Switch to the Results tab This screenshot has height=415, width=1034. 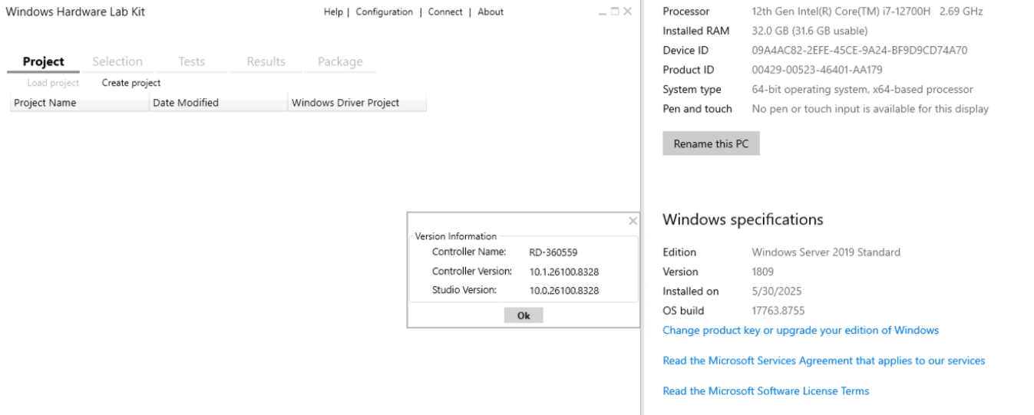point(266,61)
